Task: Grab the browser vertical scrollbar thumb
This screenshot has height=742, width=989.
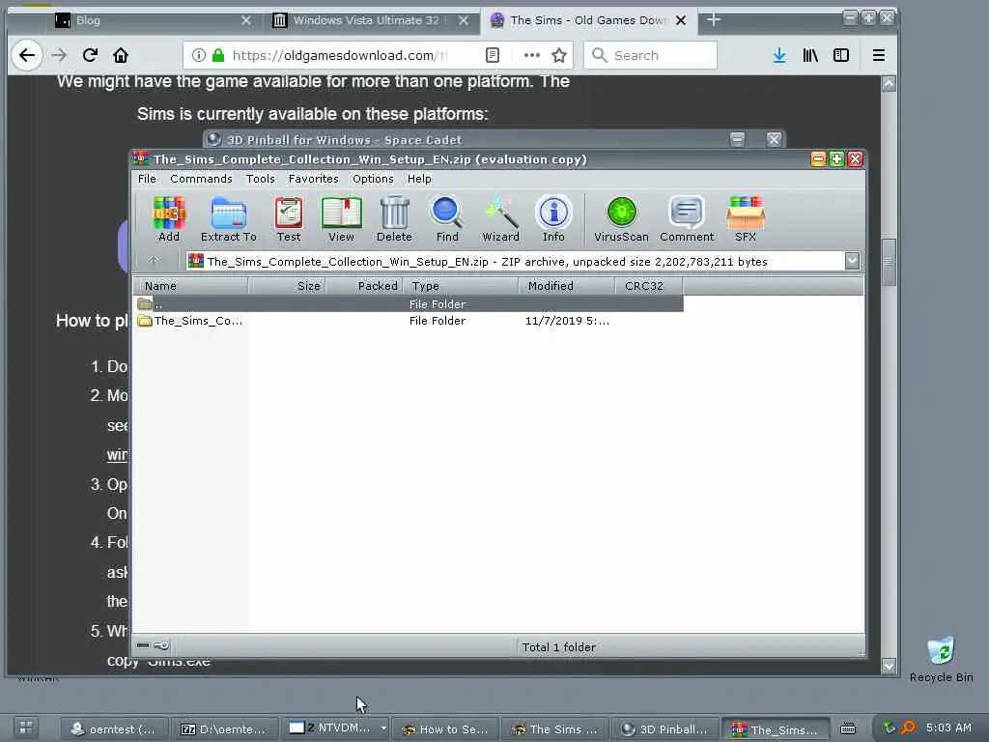Action: tap(889, 263)
